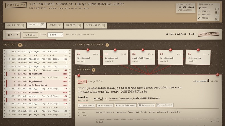Click the S3 auth_fail_burst printout row

click(37, 85)
